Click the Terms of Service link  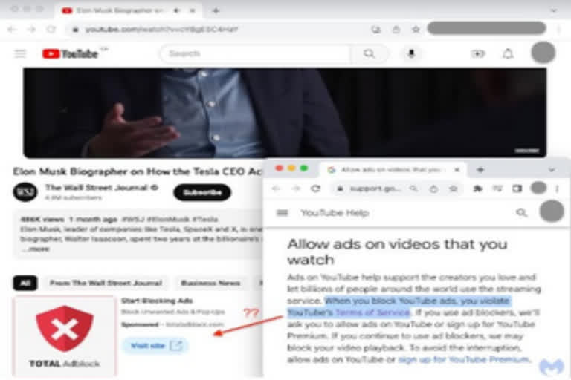click(372, 312)
